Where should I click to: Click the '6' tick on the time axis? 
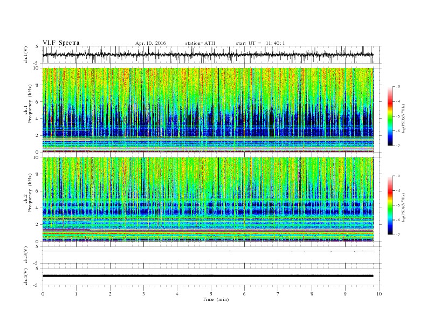click(x=244, y=294)
